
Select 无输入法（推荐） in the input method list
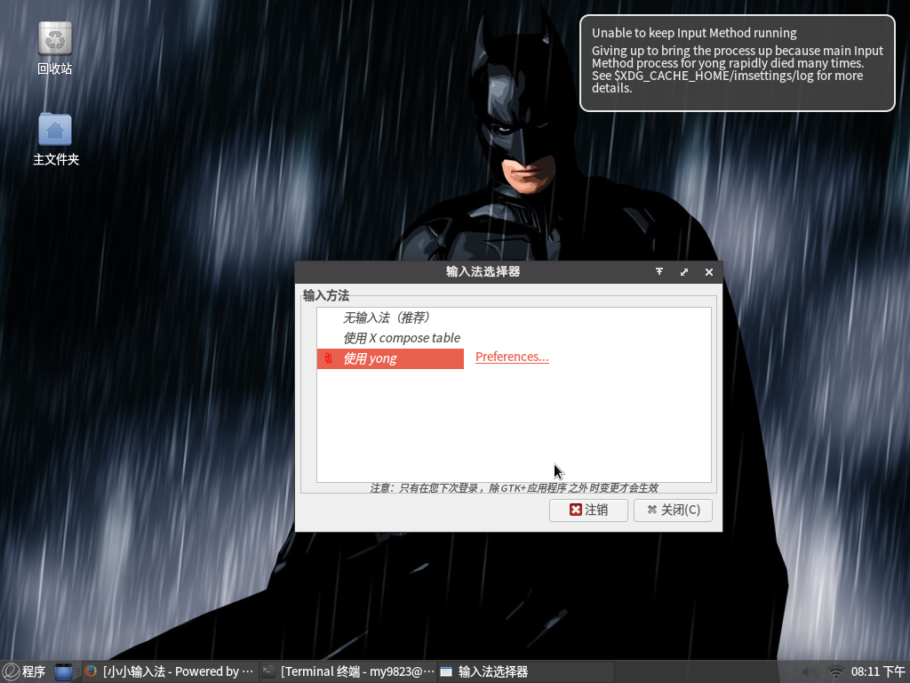pos(514,317)
